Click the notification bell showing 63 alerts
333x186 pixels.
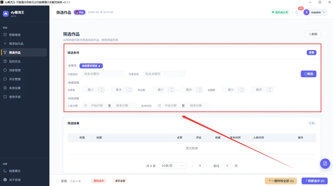pyautogui.click(x=296, y=12)
